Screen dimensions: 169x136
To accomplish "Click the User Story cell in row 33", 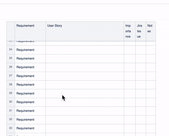I will (85, 129).
